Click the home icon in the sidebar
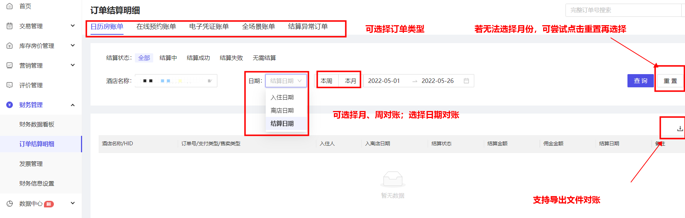The height and width of the screenshot is (218, 685). point(10,6)
